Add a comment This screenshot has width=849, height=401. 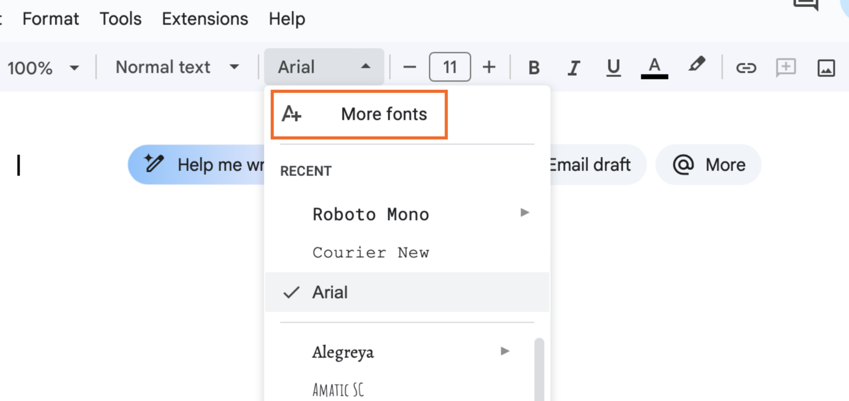coord(786,67)
